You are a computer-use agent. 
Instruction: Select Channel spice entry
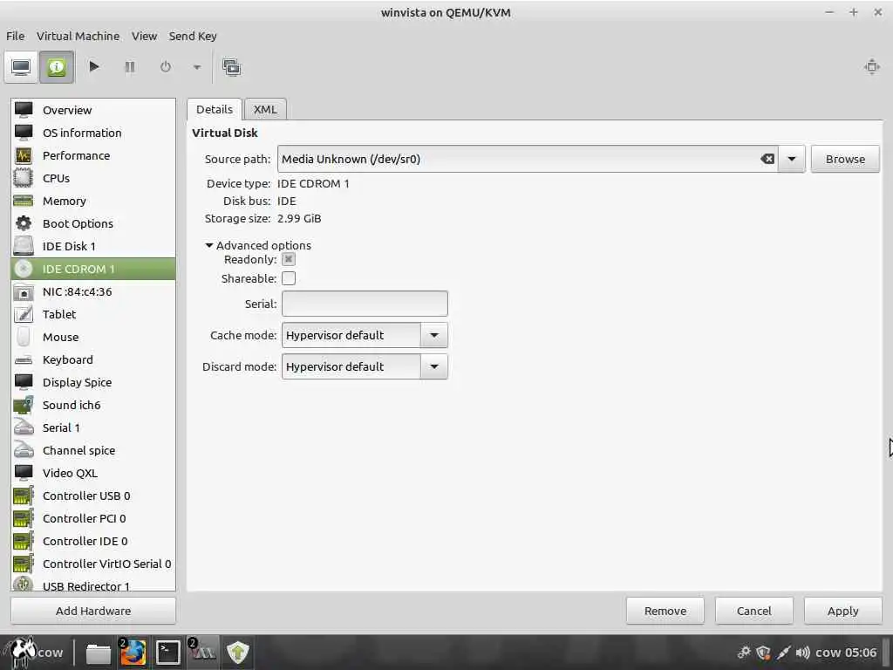92,451
